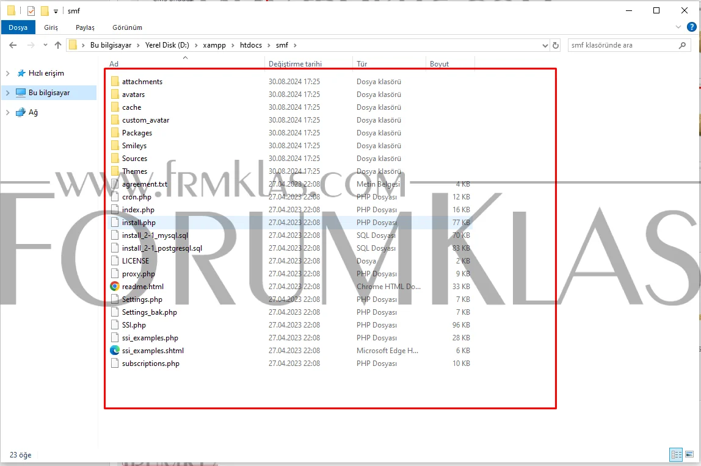Open the Dosya menu

coord(18,27)
